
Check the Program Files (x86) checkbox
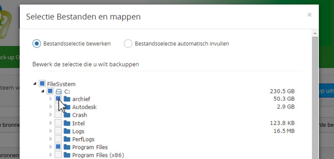pos(58,155)
